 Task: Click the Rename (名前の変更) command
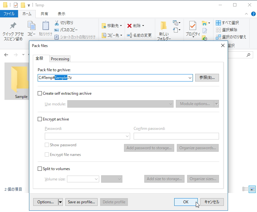click(x=139, y=35)
